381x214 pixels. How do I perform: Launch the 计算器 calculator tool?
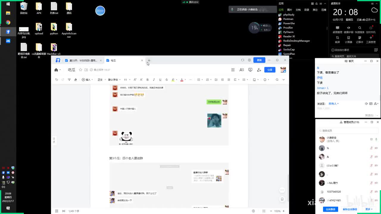[x=349, y=40]
